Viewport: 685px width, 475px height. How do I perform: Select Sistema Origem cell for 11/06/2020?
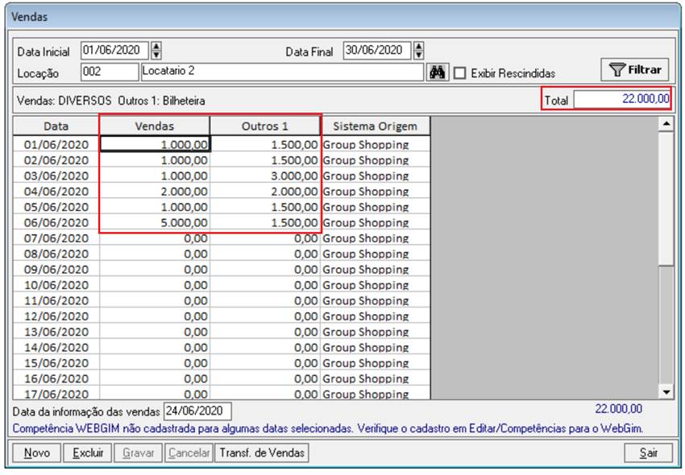click(376, 301)
